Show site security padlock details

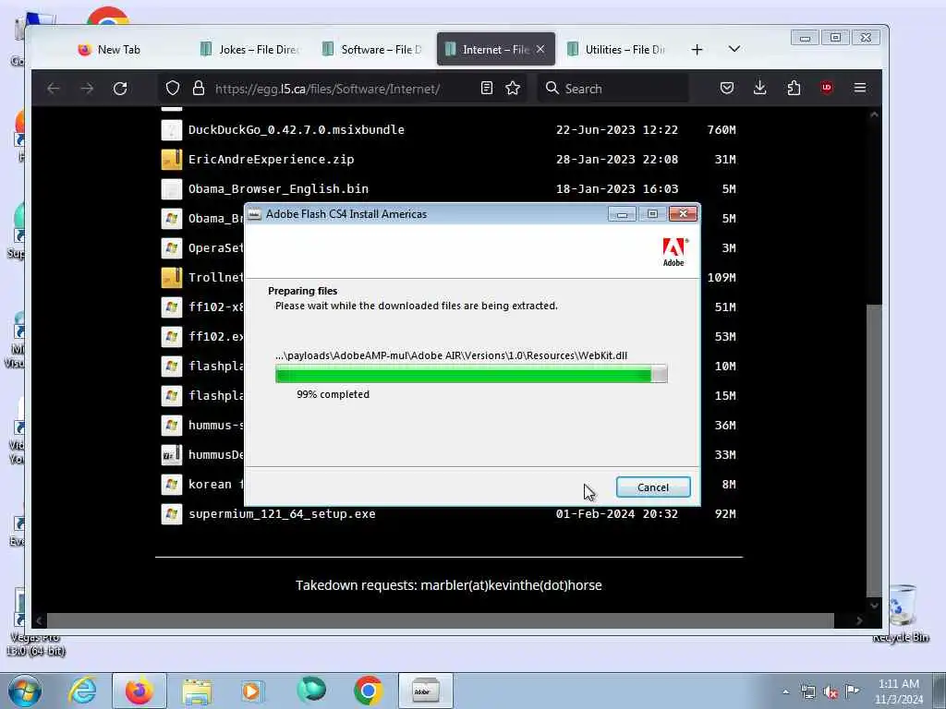199,88
